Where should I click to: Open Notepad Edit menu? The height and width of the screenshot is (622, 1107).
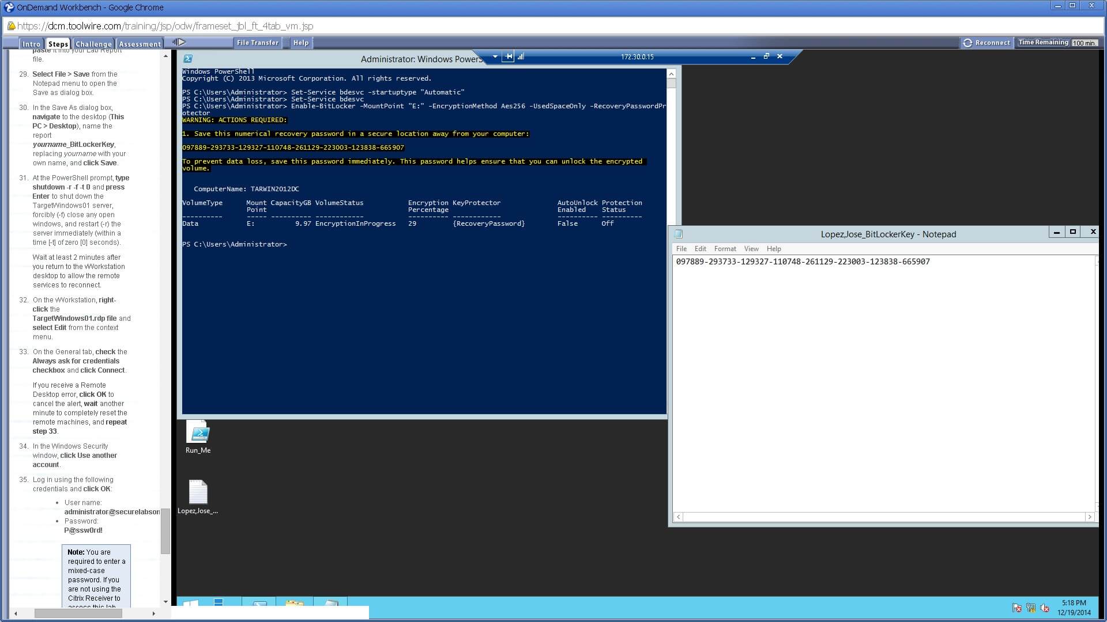coord(700,249)
